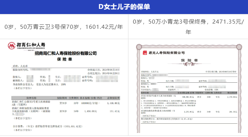Click the 合同成立日 date in left policy

(x=103, y=70)
